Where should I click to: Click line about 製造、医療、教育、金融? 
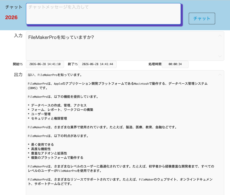click(102, 127)
